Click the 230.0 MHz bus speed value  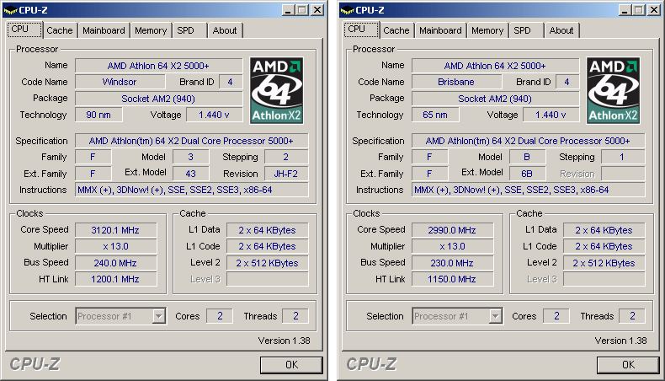point(452,263)
